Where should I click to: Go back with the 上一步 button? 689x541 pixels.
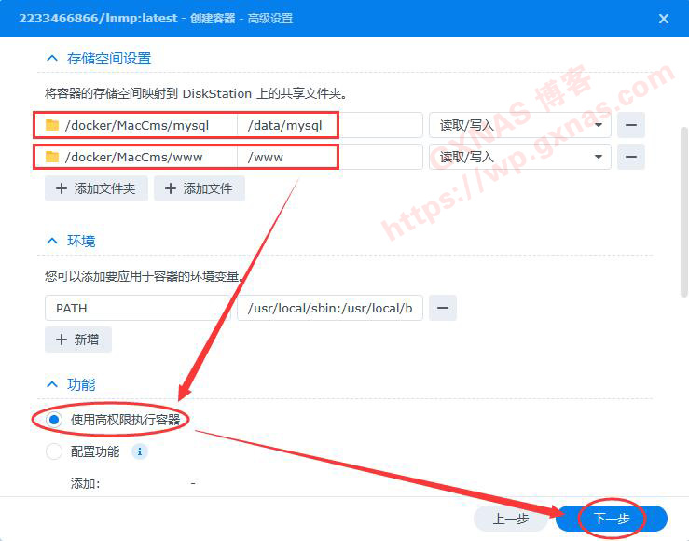pyautogui.click(x=511, y=519)
